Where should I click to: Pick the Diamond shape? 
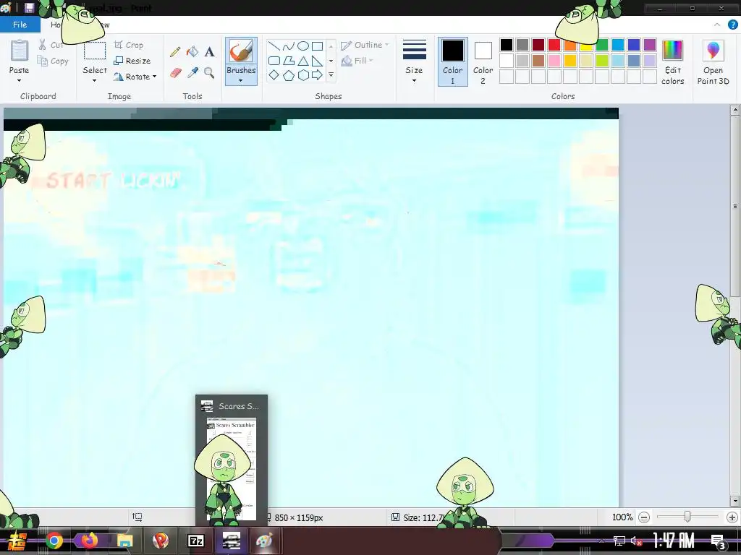coord(274,74)
